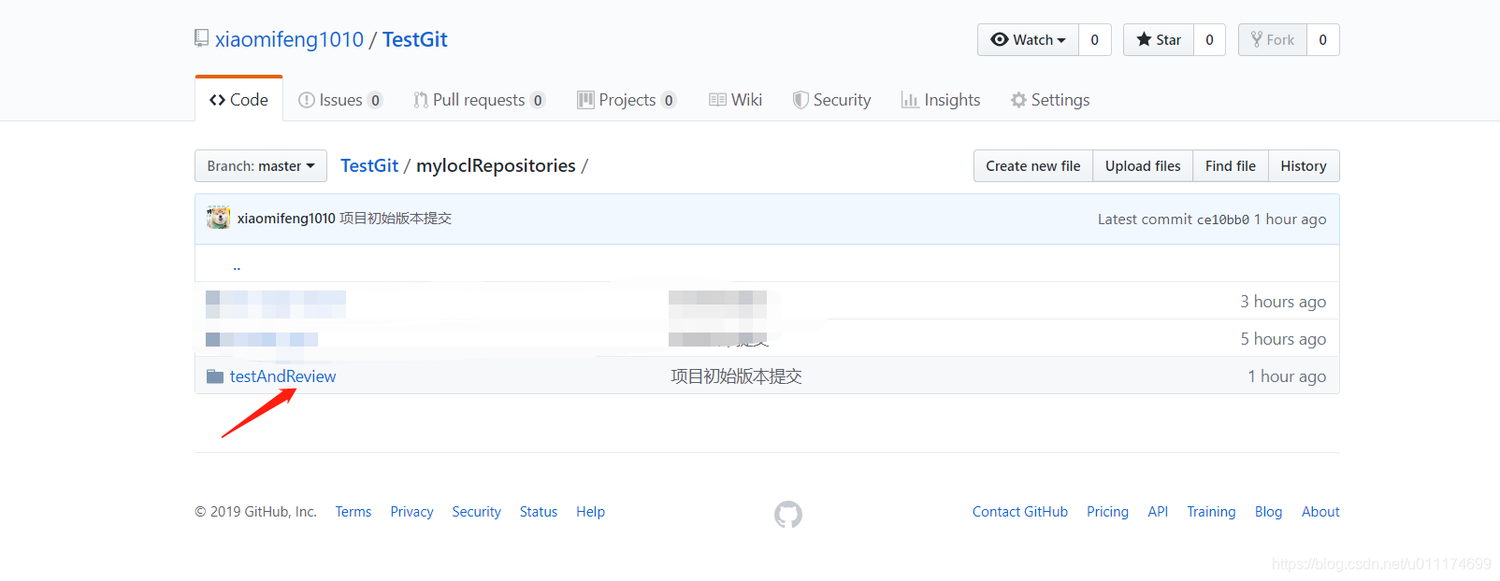Open the footer Status link
Image resolution: width=1500 pixels, height=581 pixels.
(539, 512)
